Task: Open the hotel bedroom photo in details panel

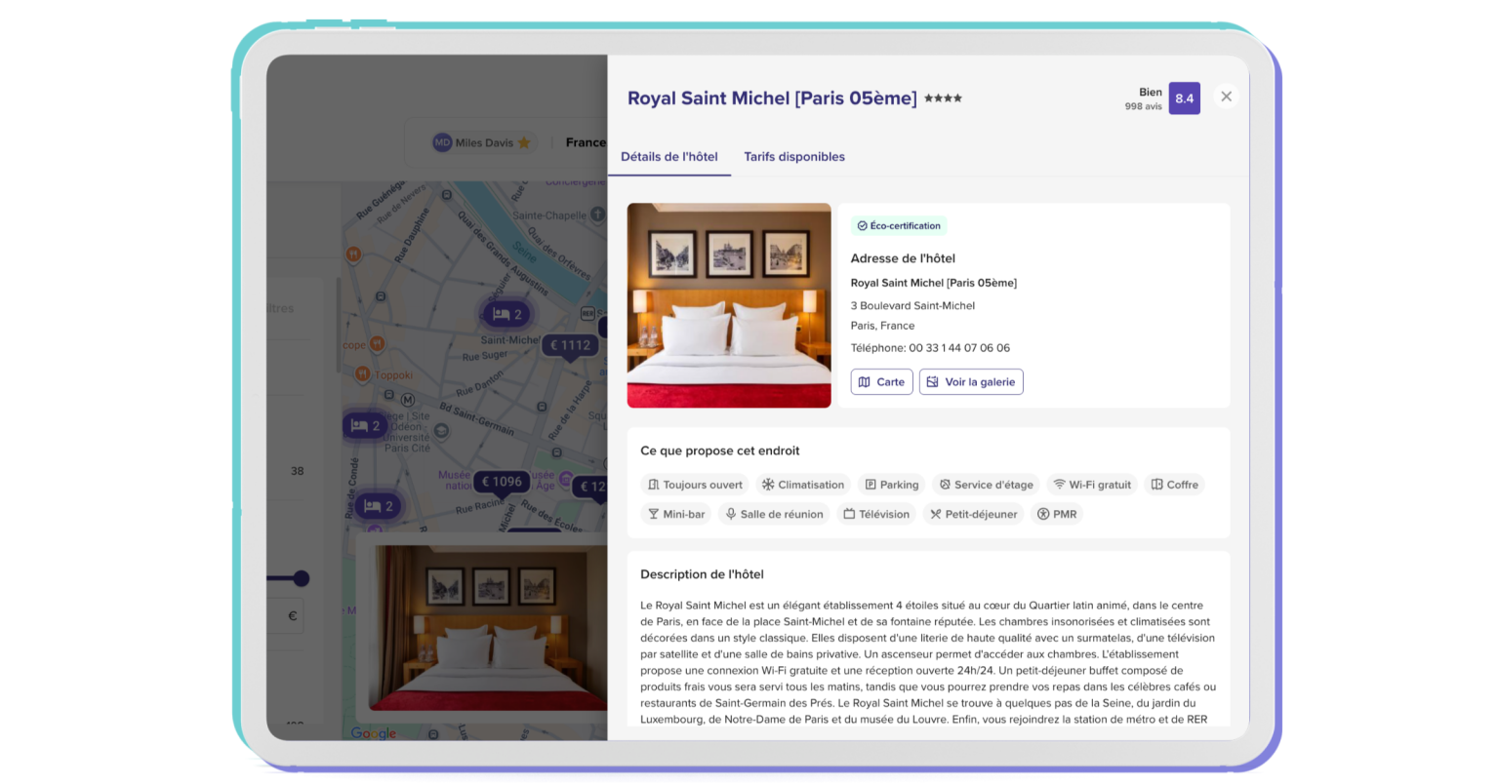Action: 728,305
